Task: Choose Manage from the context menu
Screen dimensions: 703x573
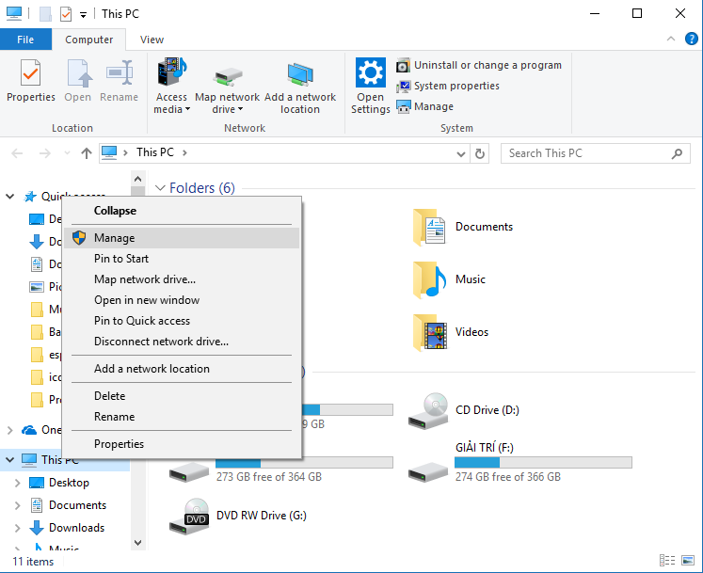Action: coord(114,238)
